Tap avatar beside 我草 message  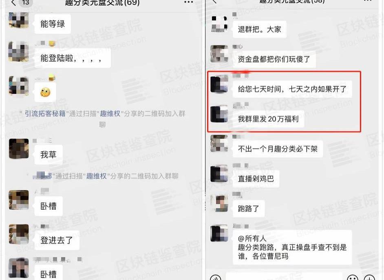click(19, 149)
